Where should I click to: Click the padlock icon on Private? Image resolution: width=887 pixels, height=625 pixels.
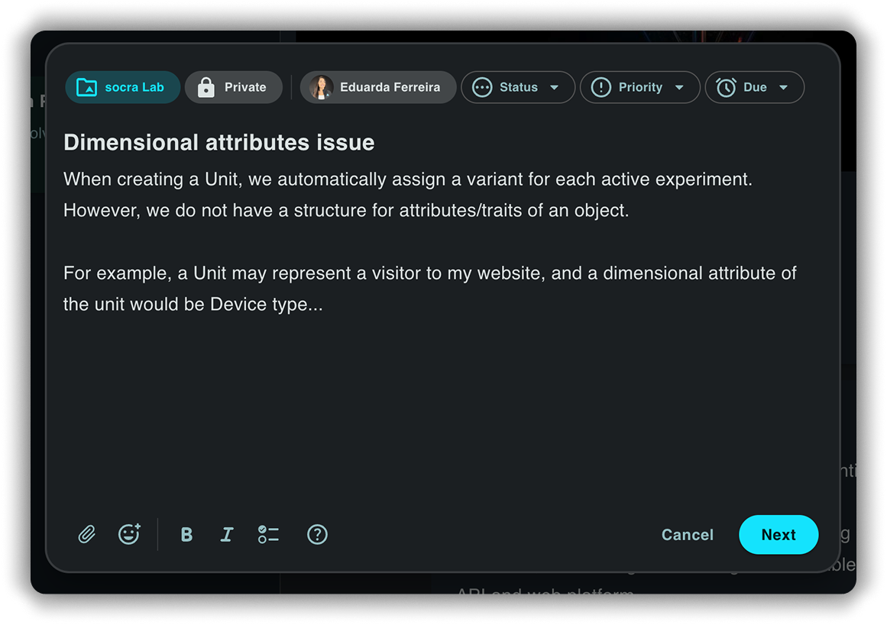206,87
